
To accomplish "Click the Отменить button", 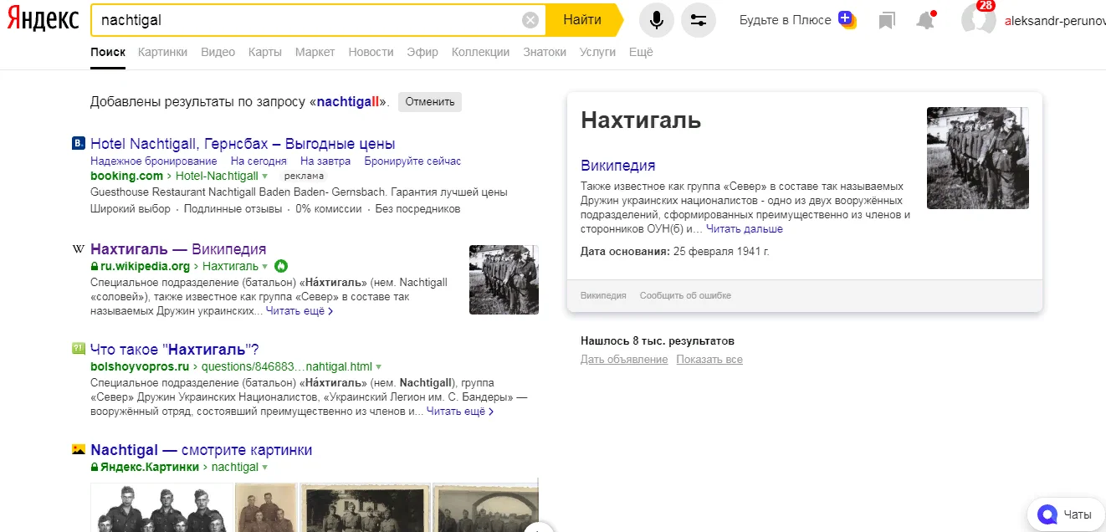I will click(x=430, y=102).
